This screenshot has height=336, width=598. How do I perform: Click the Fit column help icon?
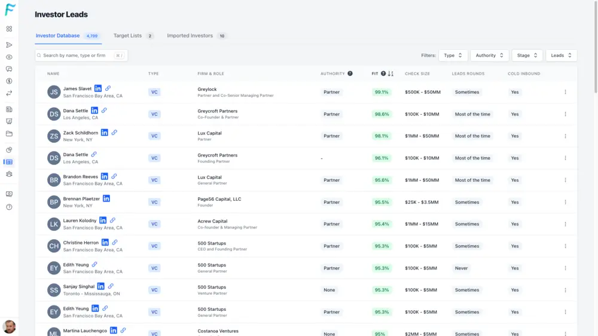tap(383, 74)
